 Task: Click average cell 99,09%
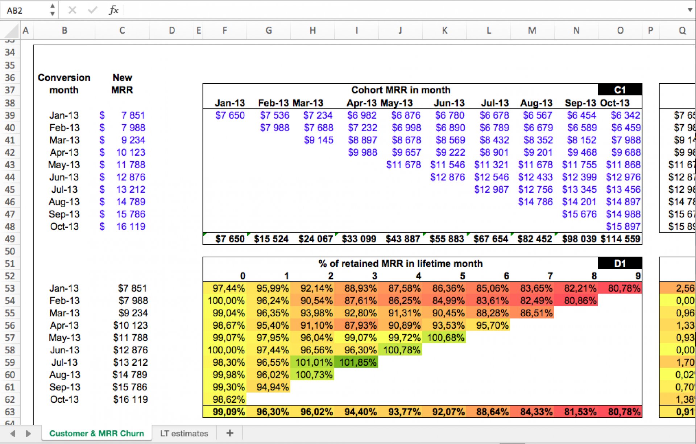225,412
